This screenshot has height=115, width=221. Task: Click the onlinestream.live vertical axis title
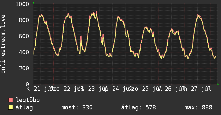(3, 44)
